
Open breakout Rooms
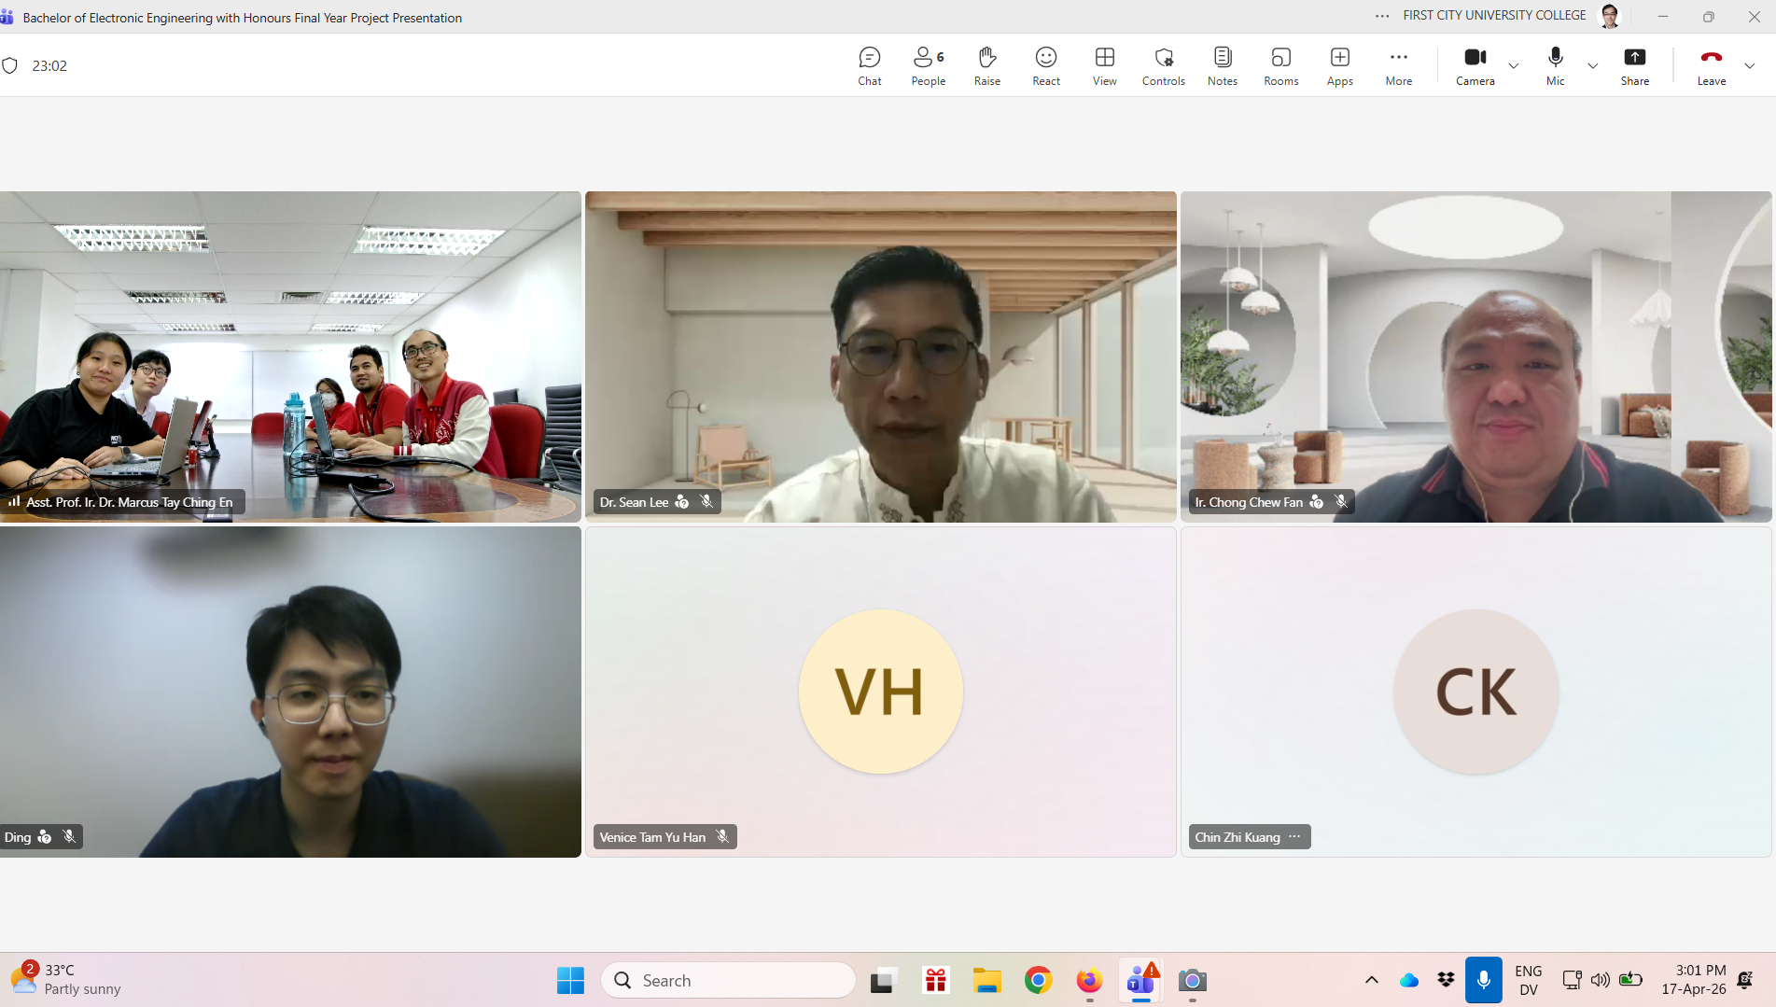coord(1280,66)
